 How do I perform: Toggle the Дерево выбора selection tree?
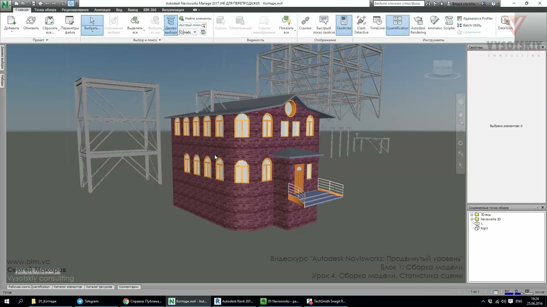(x=171, y=25)
